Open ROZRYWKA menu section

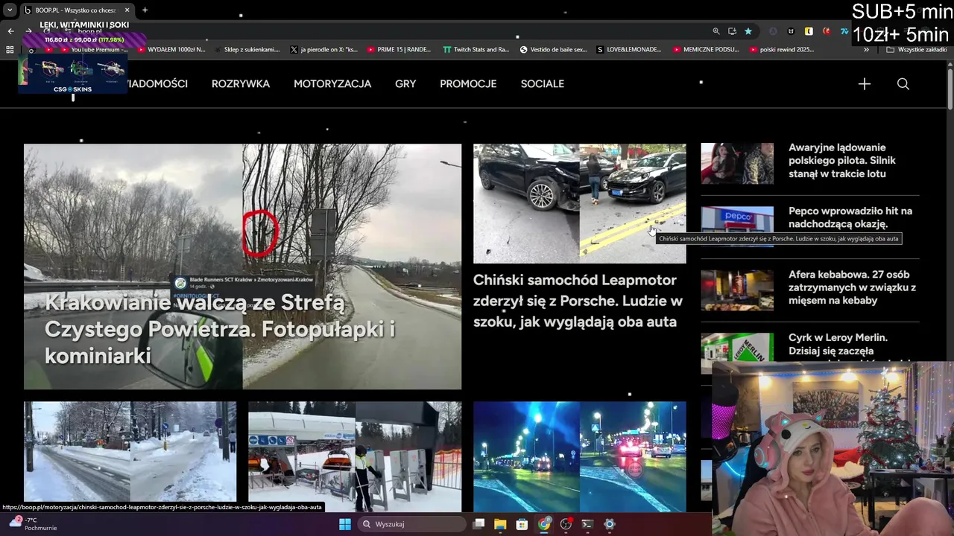coord(241,84)
